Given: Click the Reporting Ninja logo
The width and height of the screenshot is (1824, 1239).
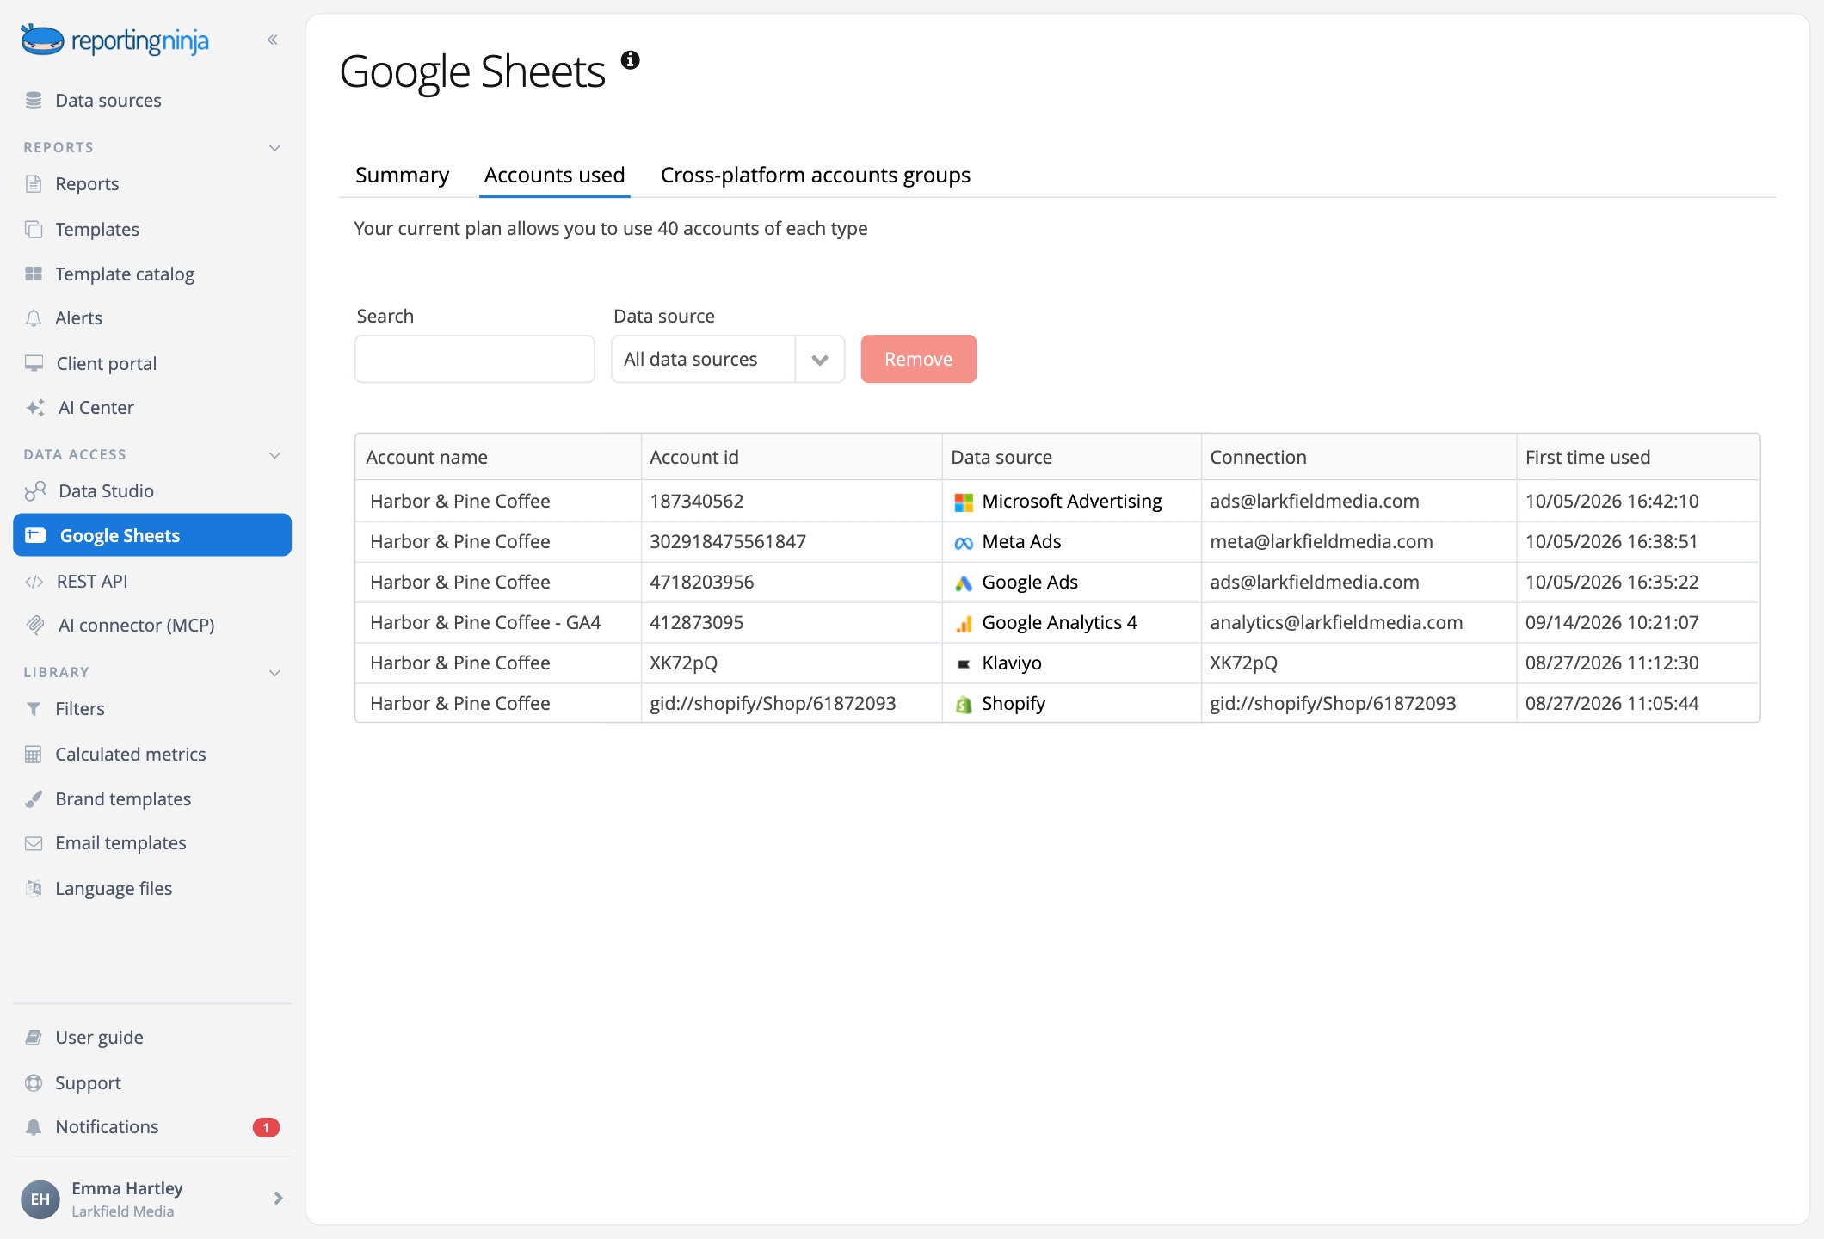Looking at the screenshot, I should [x=114, y=40].
